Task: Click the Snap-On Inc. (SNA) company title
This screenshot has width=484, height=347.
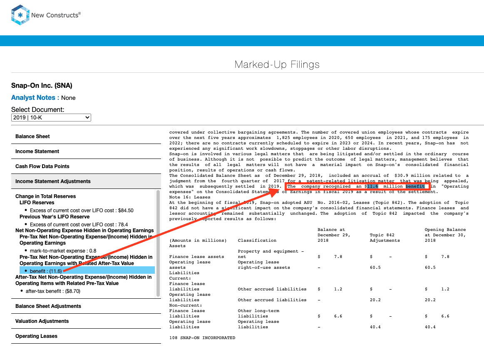Action: pos(42,86)
